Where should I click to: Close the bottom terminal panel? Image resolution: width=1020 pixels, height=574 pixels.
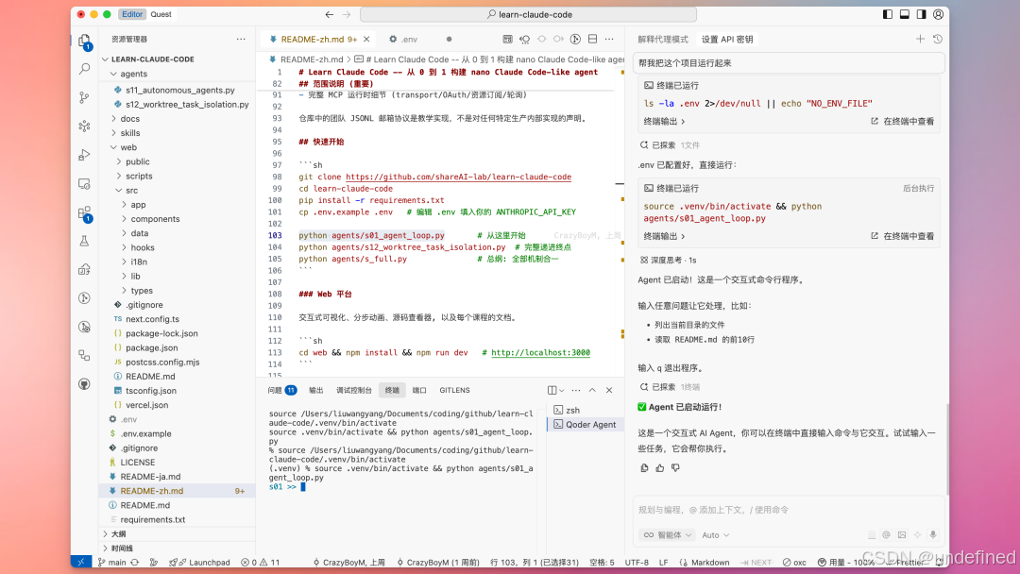point(609,390)
